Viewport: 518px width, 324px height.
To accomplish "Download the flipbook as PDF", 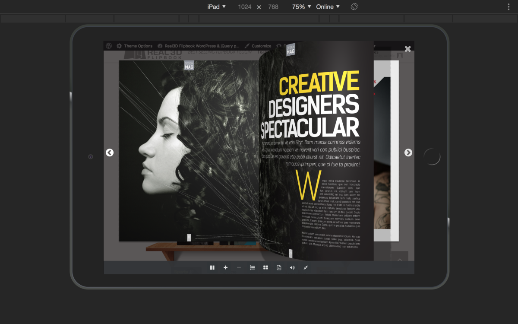I will coord(279,267).
